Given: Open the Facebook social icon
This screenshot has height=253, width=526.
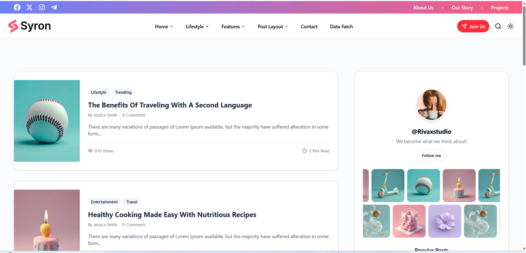Looking at the screenshot, I should point(17,7).
